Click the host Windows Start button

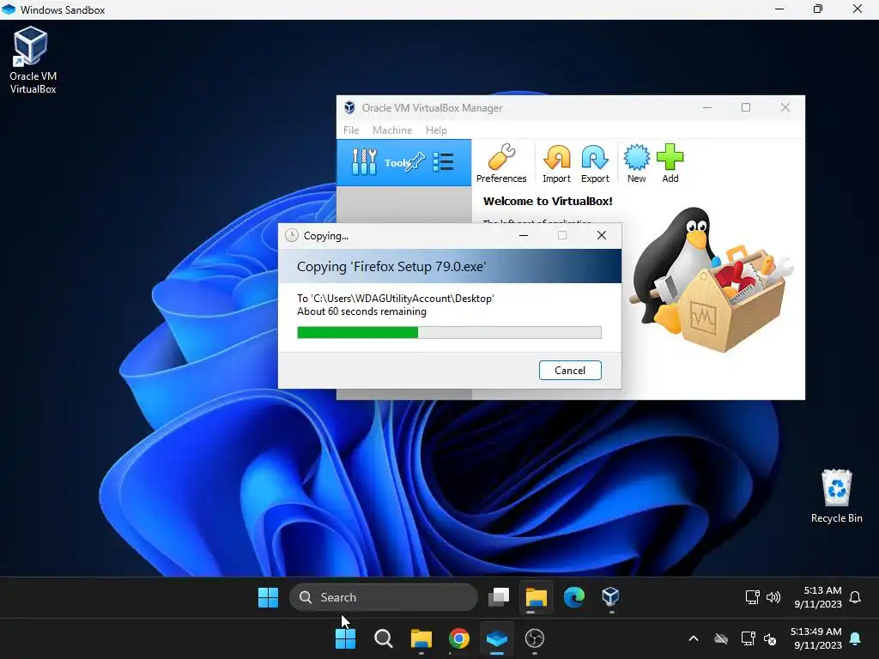tap(345, 638)
